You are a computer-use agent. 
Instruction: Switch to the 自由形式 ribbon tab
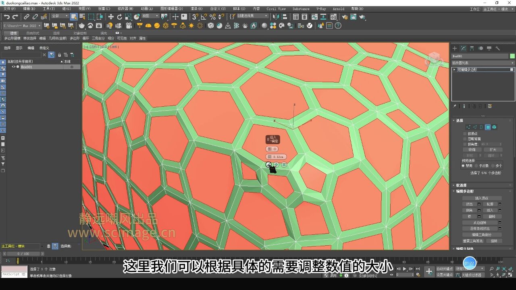point(33,33)
